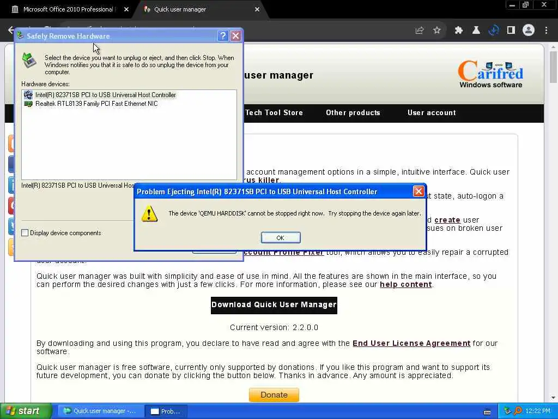Close the Quick user manager tab
This screenshot has width=558, height=419.
point(257,10)
